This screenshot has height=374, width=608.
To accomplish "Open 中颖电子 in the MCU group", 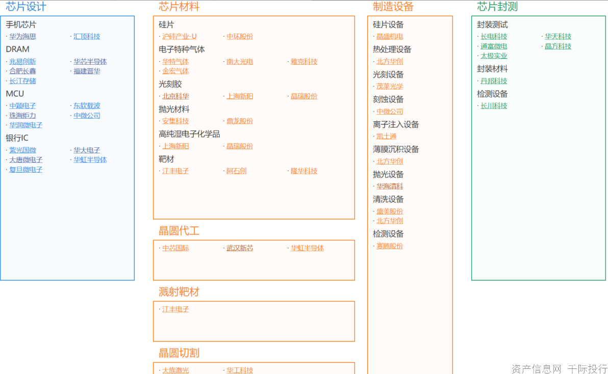I will click(x=22, y=105).
